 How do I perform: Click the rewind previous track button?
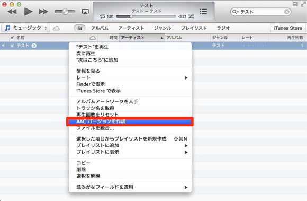pyautogui.click(x=12, y=12)
